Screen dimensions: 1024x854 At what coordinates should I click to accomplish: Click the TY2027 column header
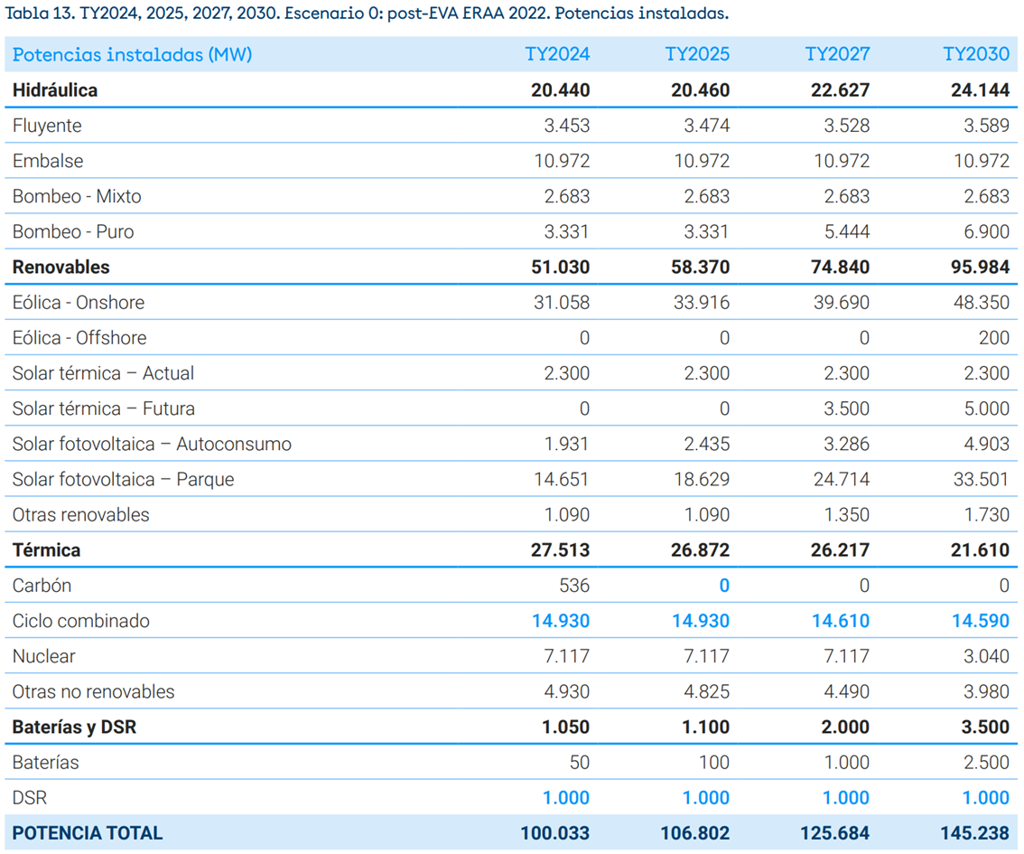(837, 54)
